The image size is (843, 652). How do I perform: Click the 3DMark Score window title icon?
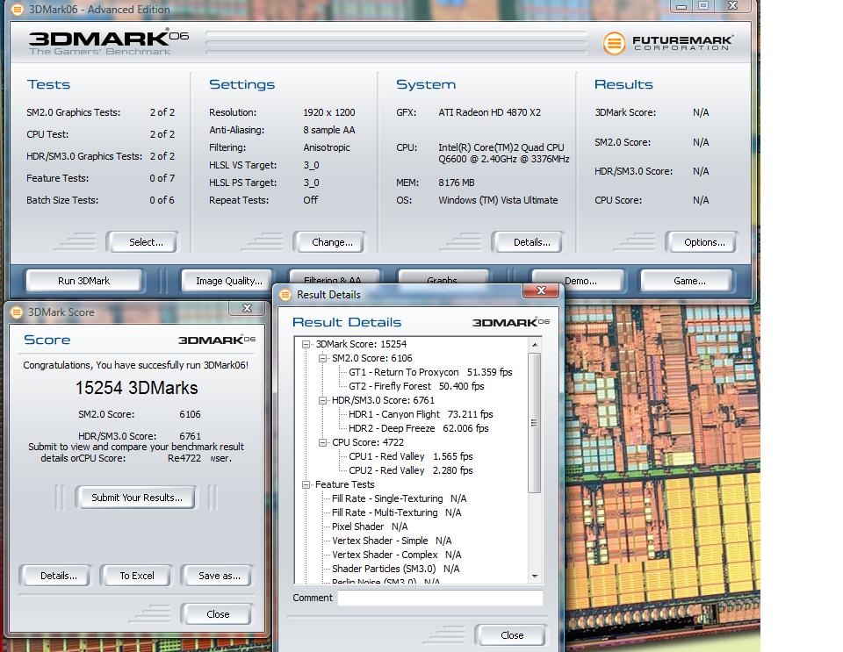tap(17, 312)
